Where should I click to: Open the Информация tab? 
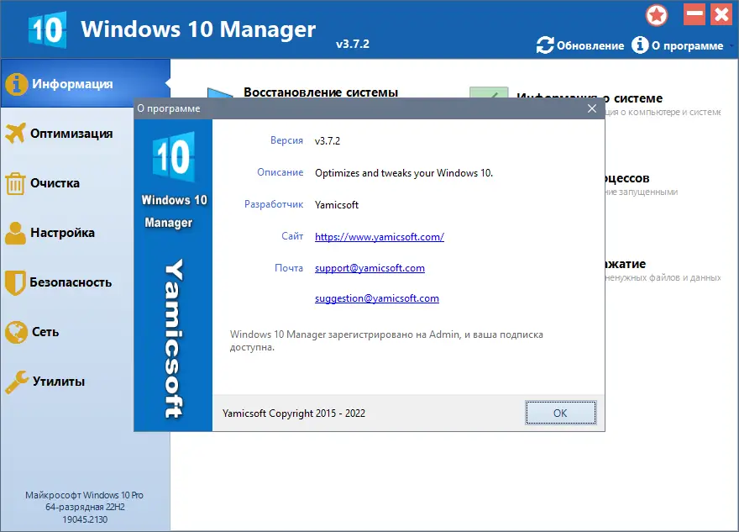coord(86,83)
